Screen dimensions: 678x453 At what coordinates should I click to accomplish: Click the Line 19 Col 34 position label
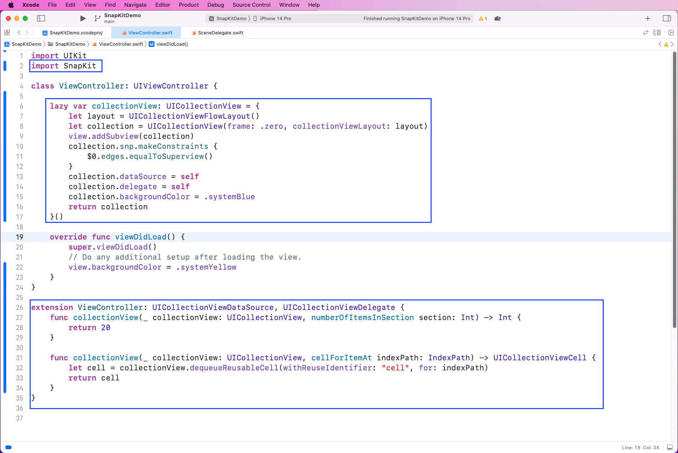641,447
